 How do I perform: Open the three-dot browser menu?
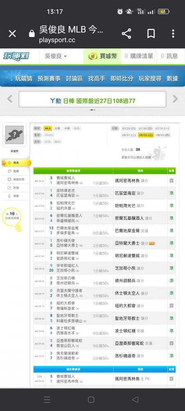coord(173,34)
